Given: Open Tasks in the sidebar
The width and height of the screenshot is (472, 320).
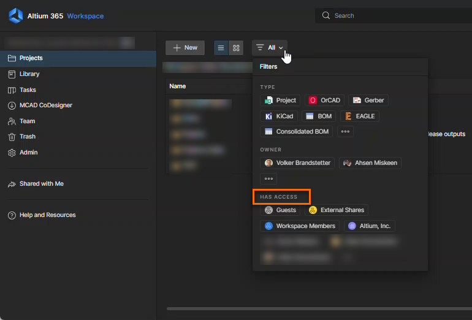Looking at the screenshot, I should [x=78, y=90].
